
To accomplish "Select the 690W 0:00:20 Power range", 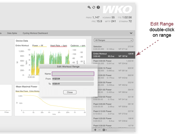I will pos(116,76).
